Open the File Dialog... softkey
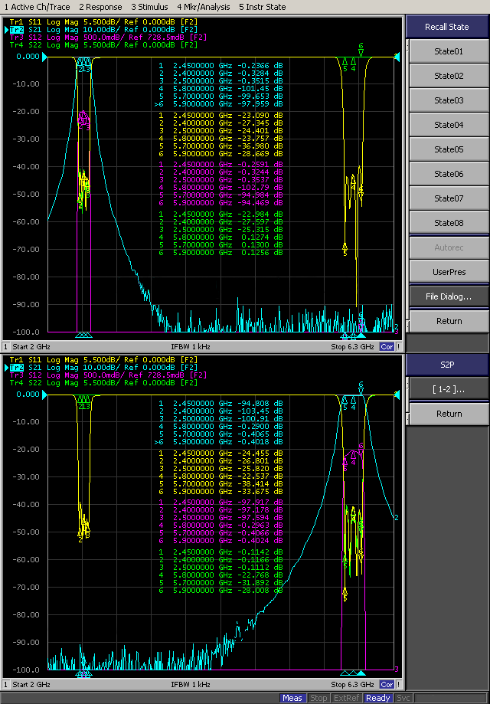490x704 pixels. (x=448, y=296)
